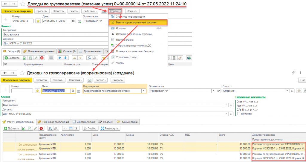Copy row icon in корректировка table toolbar
This screenshot has height=162, width=306.
click(23, 129)
